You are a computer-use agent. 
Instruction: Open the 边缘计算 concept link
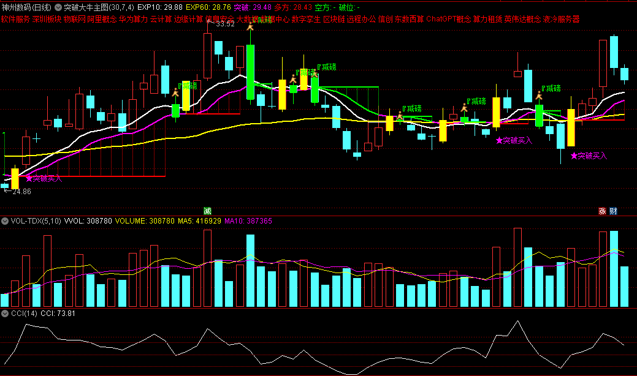pos(188,19)
